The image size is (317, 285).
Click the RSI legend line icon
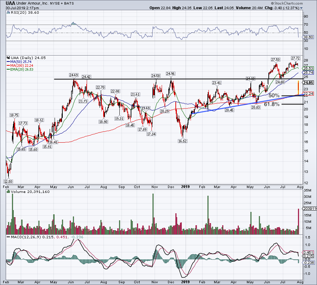(x=8, y=13)
